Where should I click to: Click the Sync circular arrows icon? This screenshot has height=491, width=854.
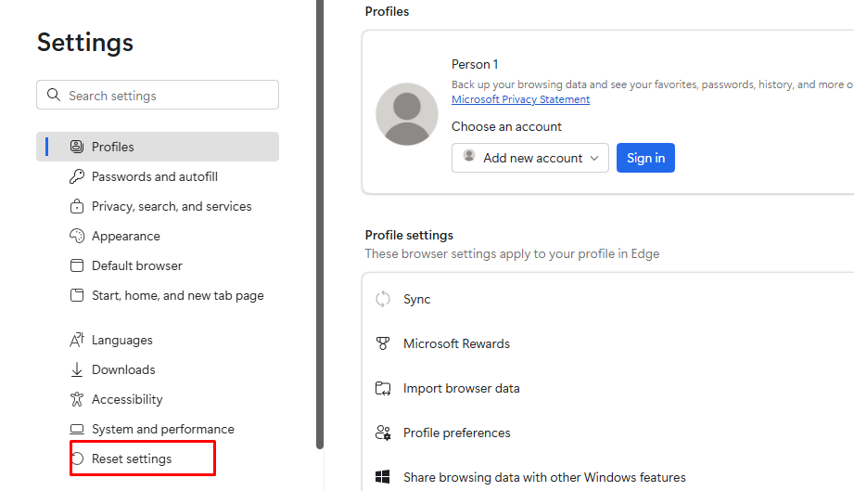click(383, 299)
